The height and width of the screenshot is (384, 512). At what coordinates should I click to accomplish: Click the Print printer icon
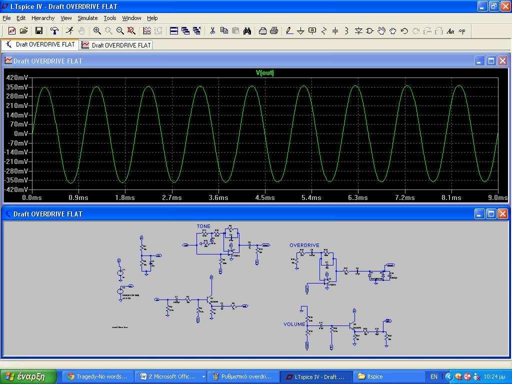coord(274,31)
